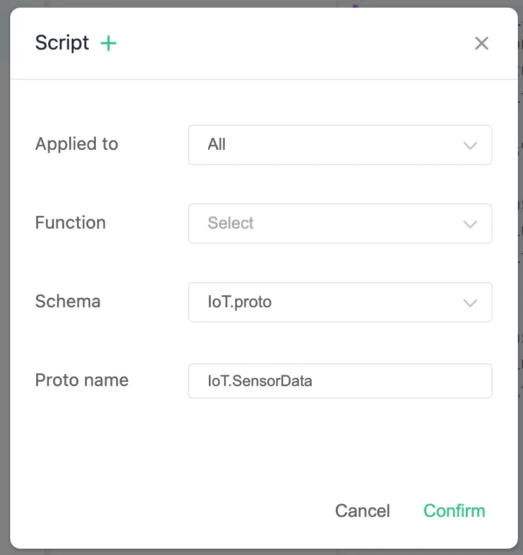Click Confirm to save the script
Screen dimensions: 523x555
click(x=454, y=511)
